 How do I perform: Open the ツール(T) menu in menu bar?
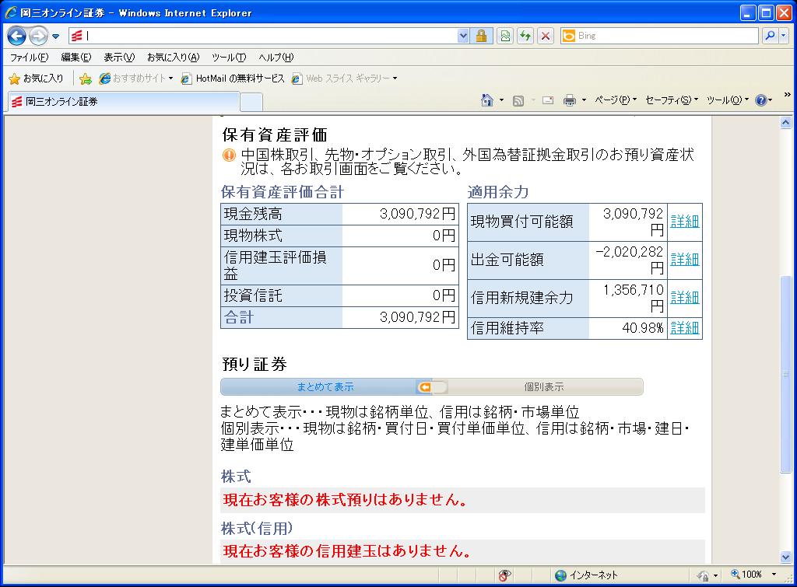[x=228, y=58]
